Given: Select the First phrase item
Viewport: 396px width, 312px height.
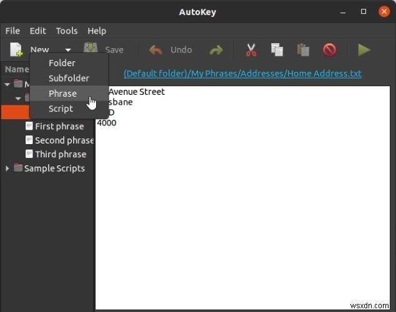Looking at the screenshot, I should (x=59, y=126).
